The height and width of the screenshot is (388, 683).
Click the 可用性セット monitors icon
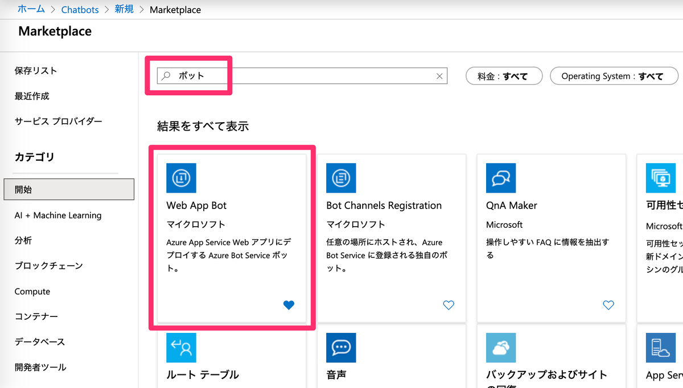(660, 178)
